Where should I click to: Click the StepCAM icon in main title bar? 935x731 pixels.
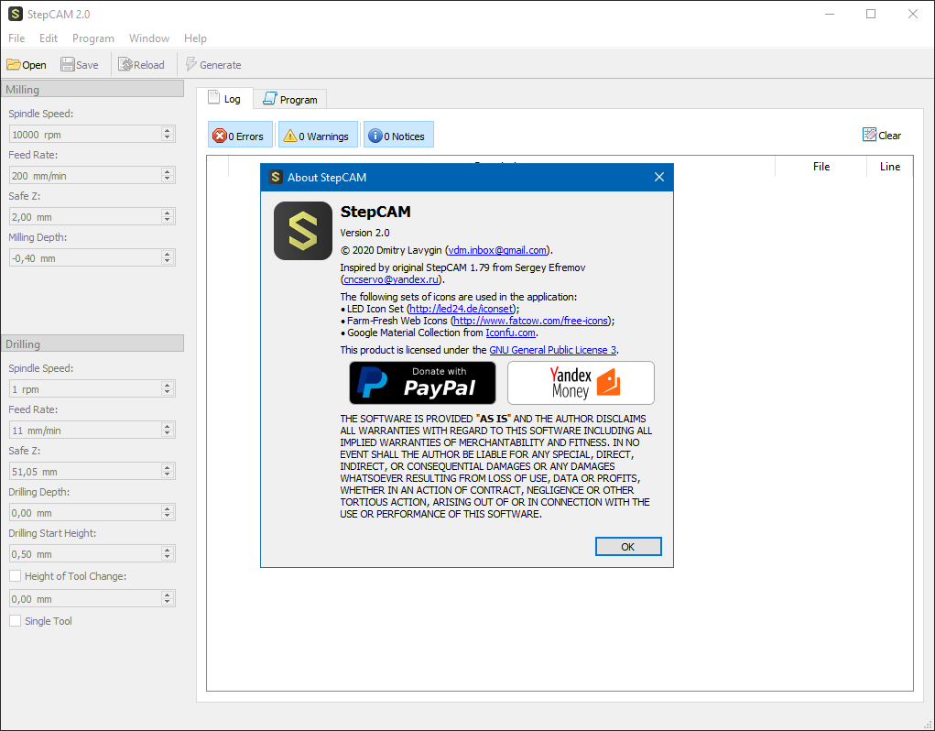[16, 14]
